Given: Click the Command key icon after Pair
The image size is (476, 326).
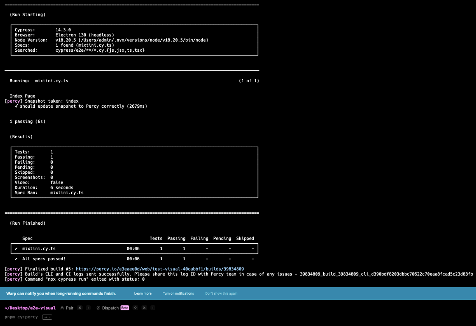Looking at the screenshot, I should tap(80, 308).
